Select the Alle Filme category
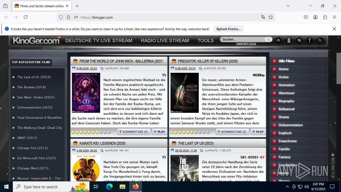Viewport: 341px width, 192px height. pos(287,61)
